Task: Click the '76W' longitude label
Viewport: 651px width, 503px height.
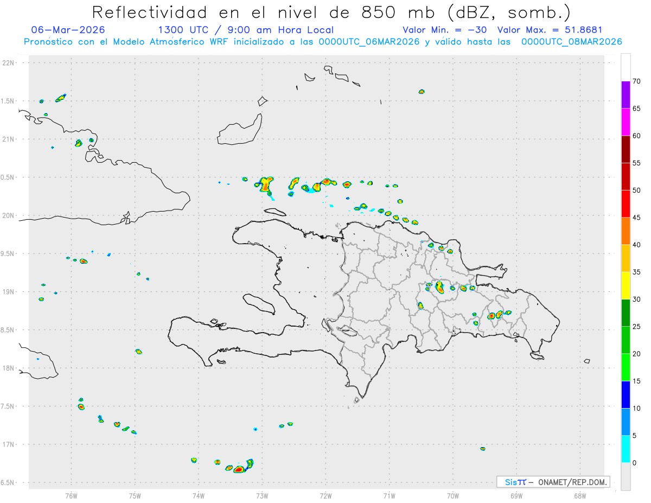Action: 71,495
